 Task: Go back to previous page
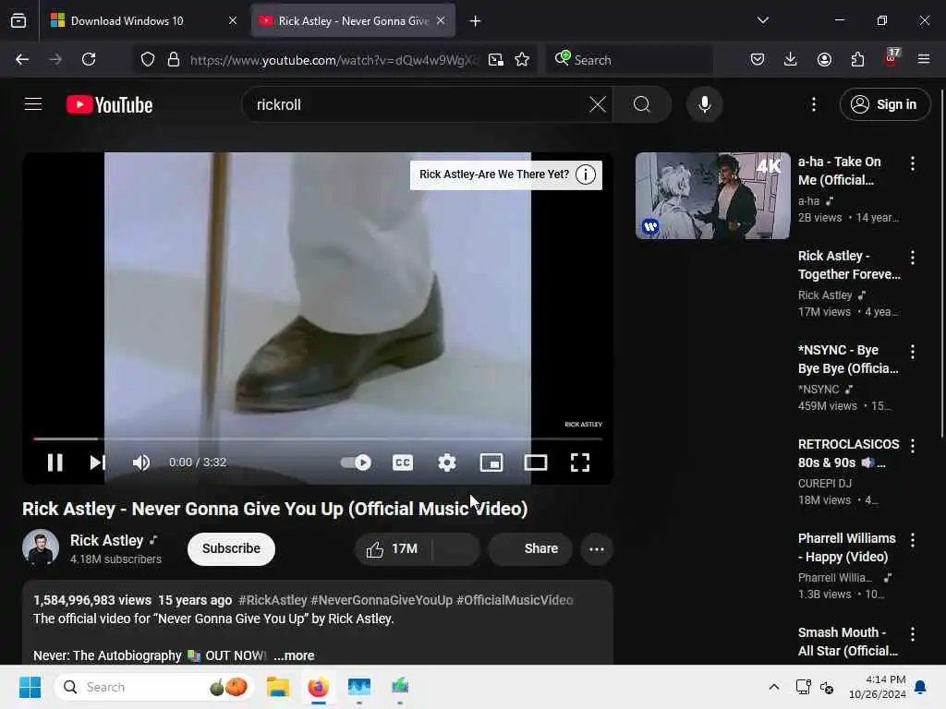tap(22, 59)
